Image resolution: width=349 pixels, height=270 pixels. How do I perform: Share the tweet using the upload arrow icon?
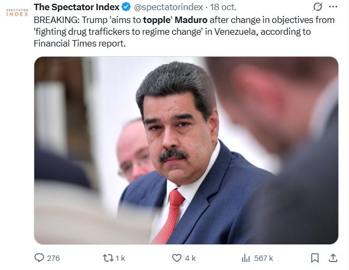point(333,258)
